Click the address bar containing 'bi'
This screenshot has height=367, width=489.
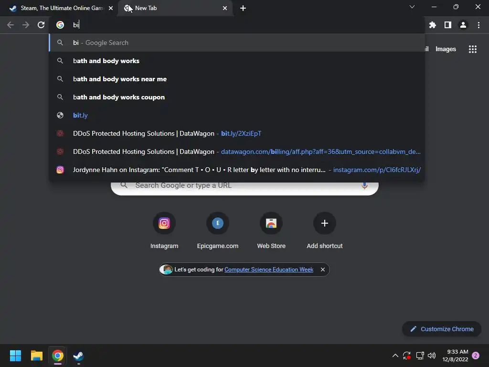coord(237,25)
